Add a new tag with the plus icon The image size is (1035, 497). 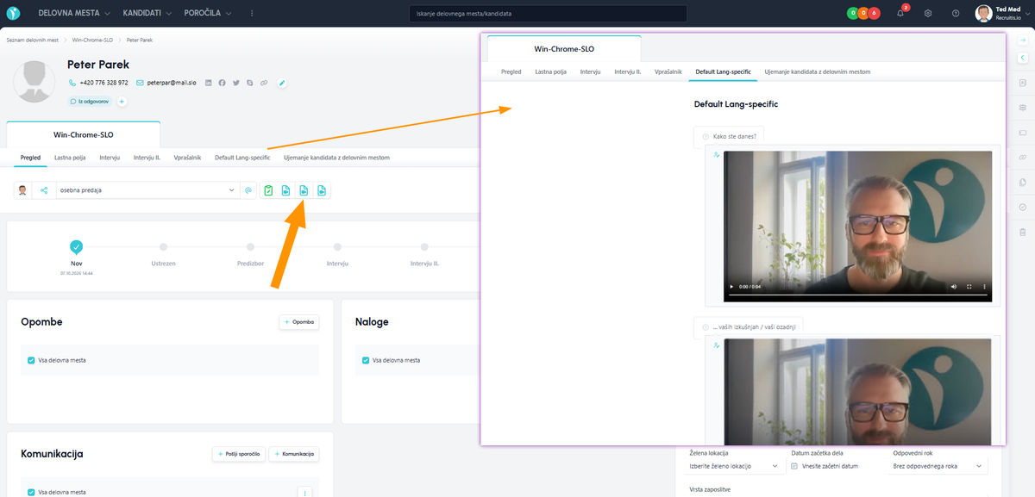click(x=122, y=102)
